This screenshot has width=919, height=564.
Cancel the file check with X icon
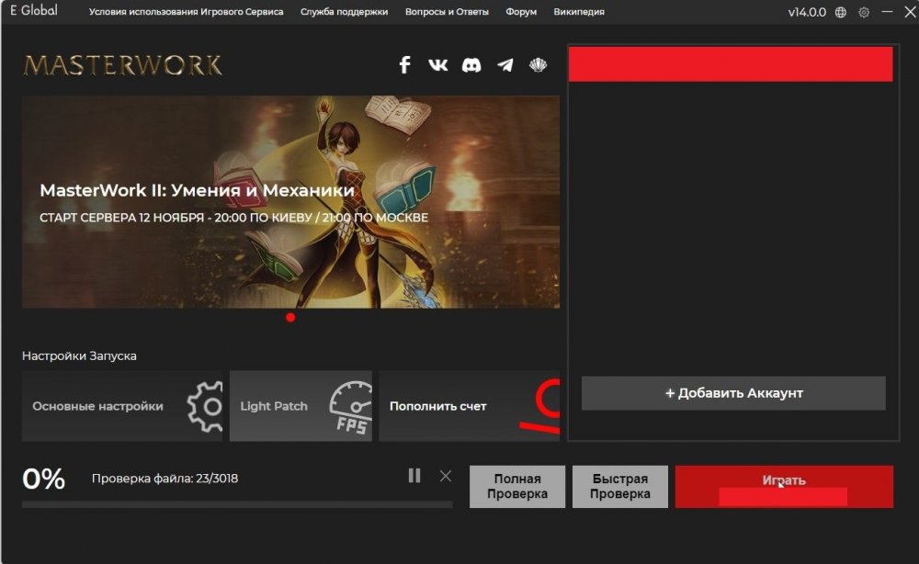click(446, 476)
